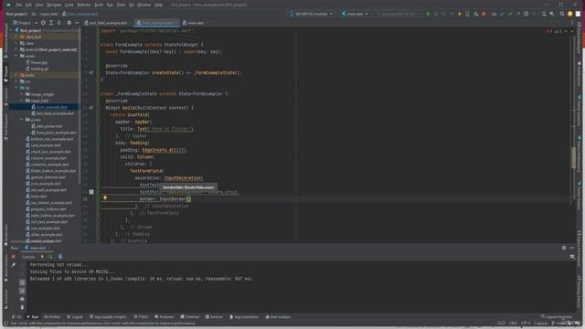Select text_field_example.dart in the project tree

coord(52,113)
